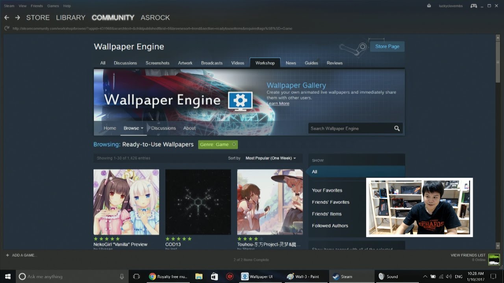Remove the Genre: Game filter with its X
The height and width of the screenshot is (283, 504).
point(234,144)
